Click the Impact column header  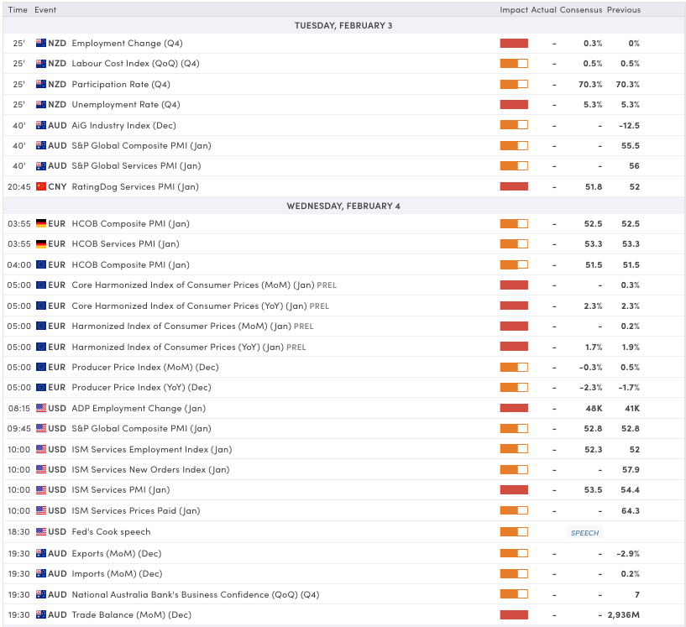pyautogui.click(x=514, y=9)
